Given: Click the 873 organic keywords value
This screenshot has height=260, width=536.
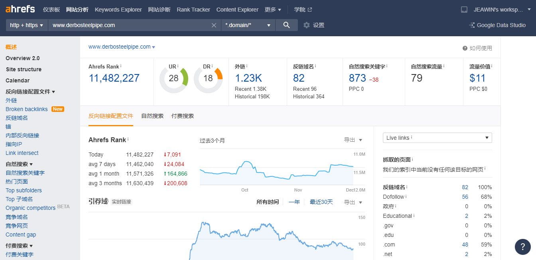Looking at the screenshot, I should 357,78.
